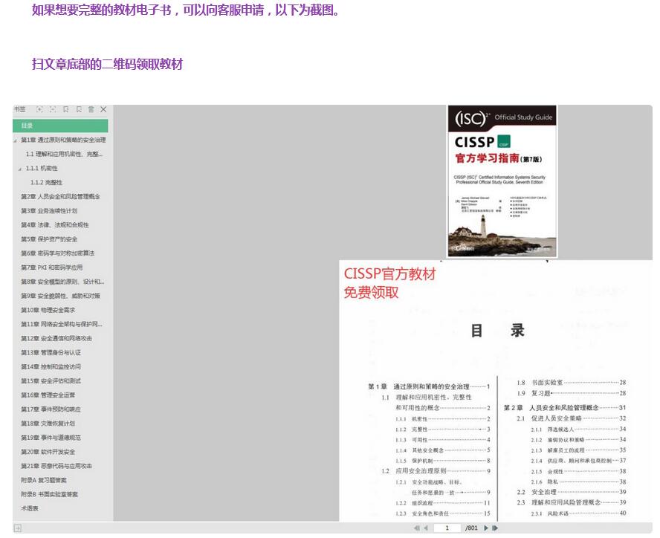
Task: Click the /801 total page count
Action: coord(471,528)
